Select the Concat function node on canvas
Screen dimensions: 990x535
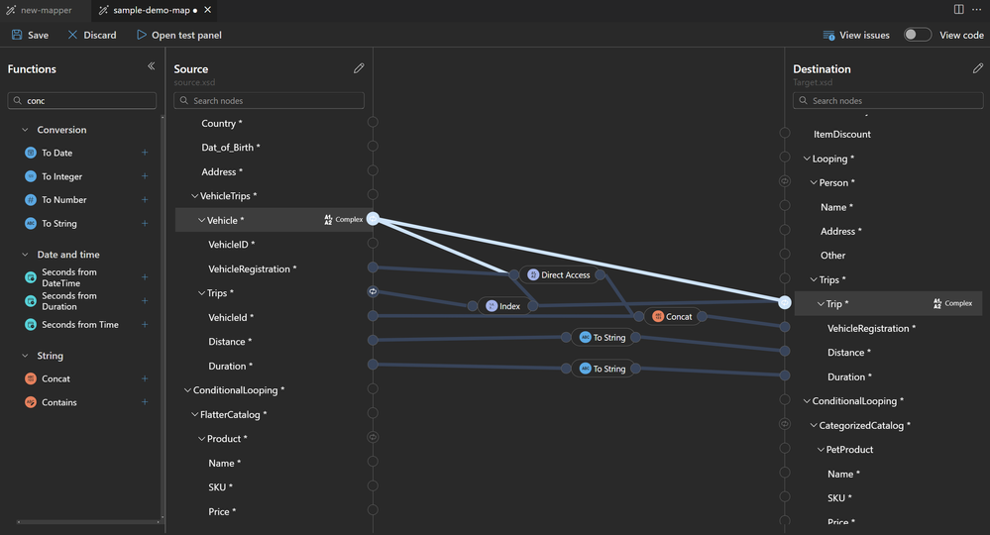(673, 317)
